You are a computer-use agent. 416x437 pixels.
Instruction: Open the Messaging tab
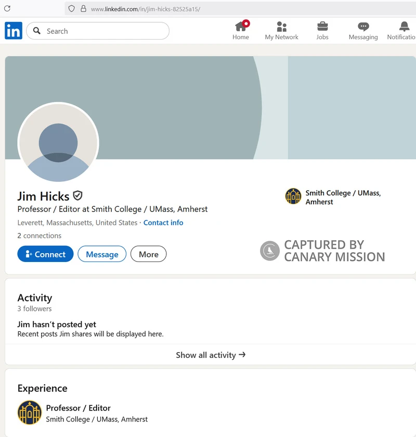363,31
